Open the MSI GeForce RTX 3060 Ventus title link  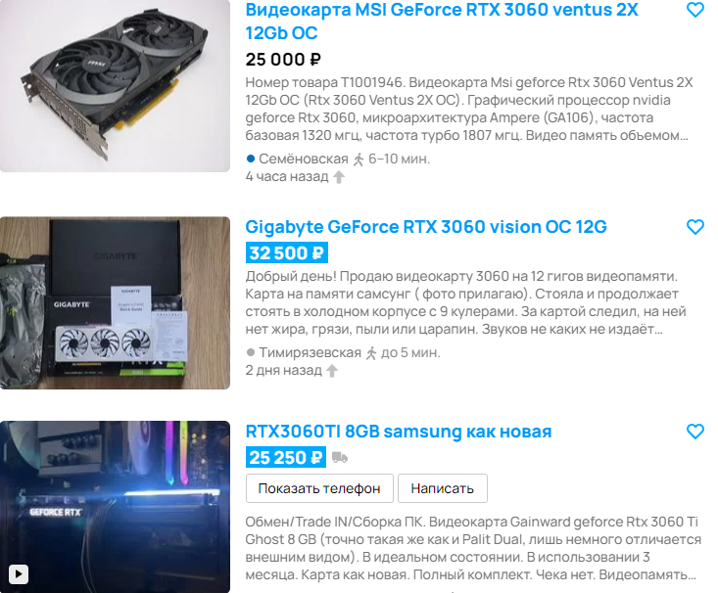point(442,22)
